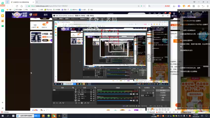This screenshot has width=210, height=118.
Task: Remove the scene transition with the minus icon
Action: click(150, 93)
